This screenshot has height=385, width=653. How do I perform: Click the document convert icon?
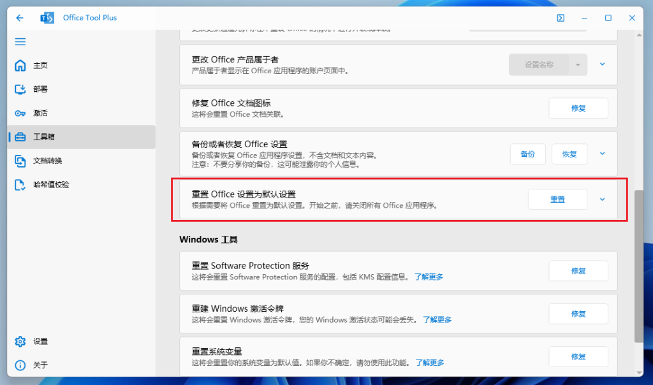coord(20,161)
